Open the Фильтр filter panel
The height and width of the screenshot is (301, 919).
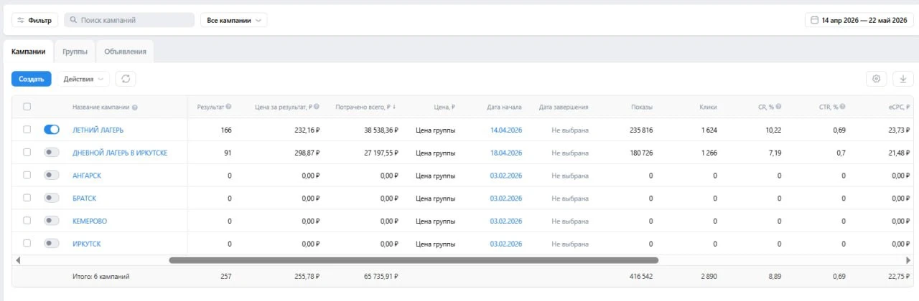pyautogui.click(x=34, y=20)
